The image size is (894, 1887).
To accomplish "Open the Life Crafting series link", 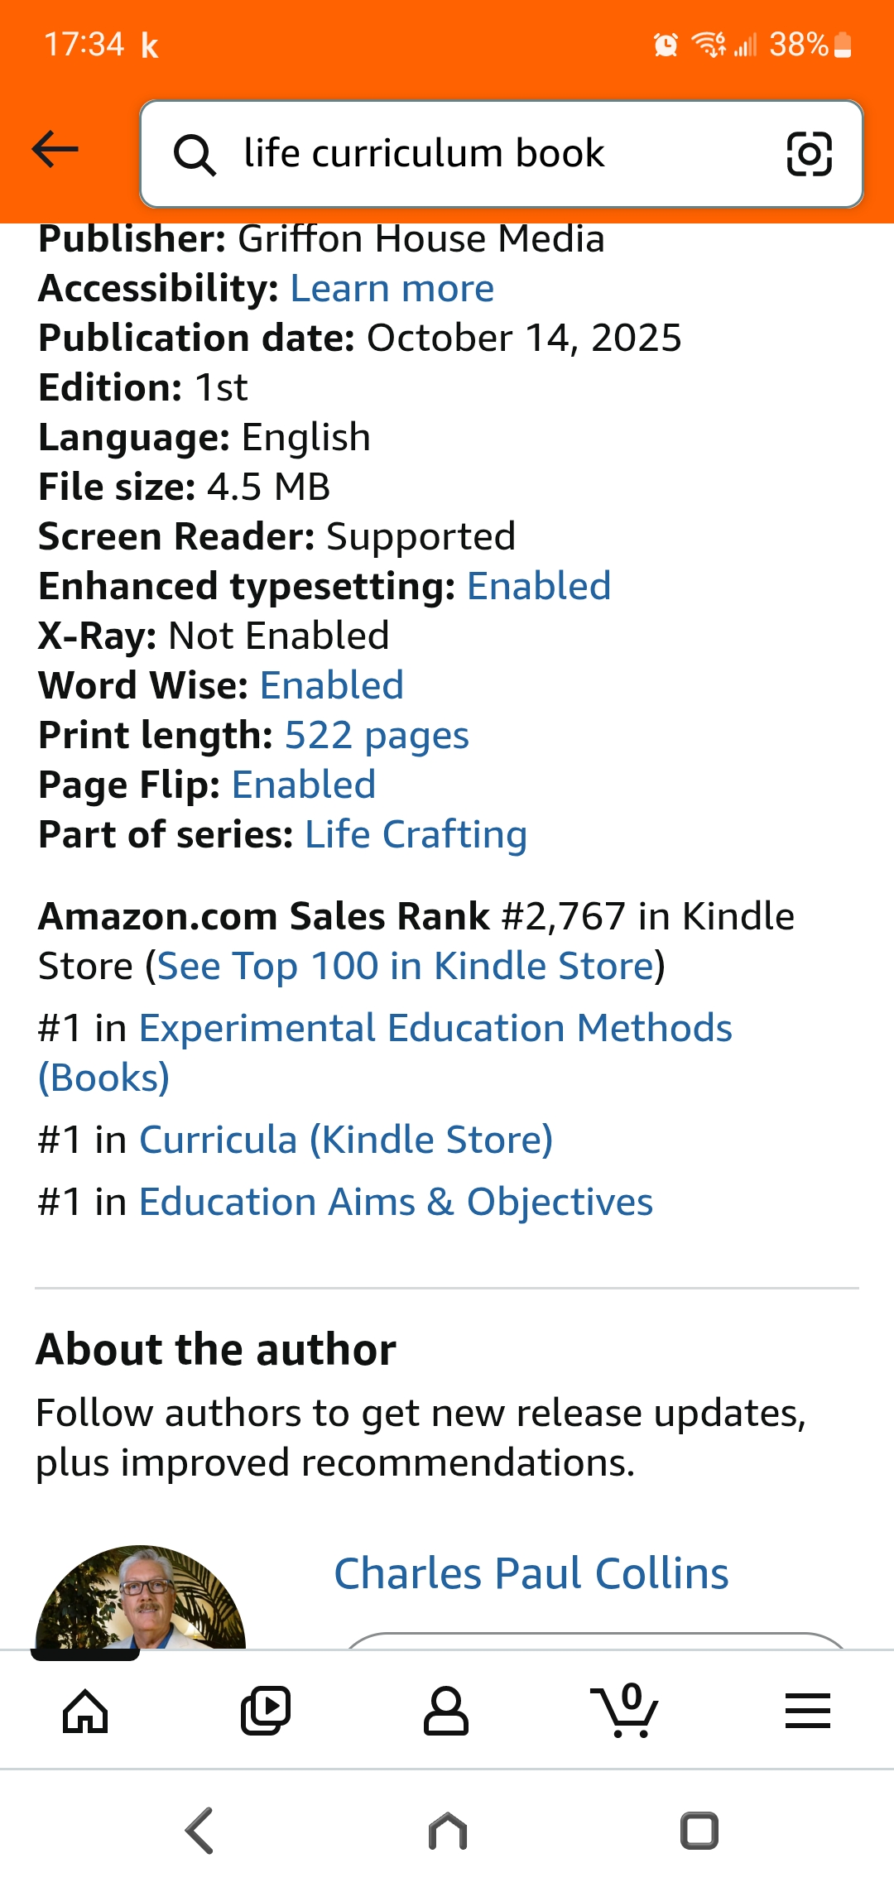I will [x=416, y=835].
